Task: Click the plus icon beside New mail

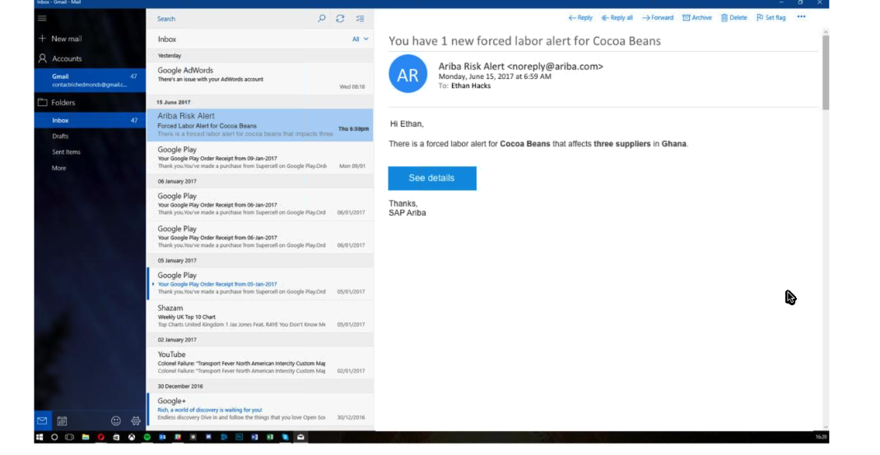Action: point(42,39)
